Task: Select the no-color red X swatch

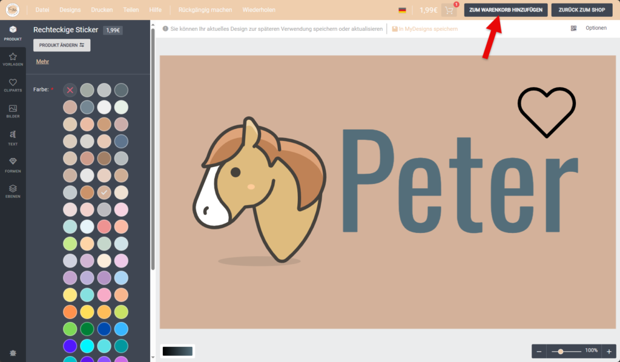Action: point(70,90)
